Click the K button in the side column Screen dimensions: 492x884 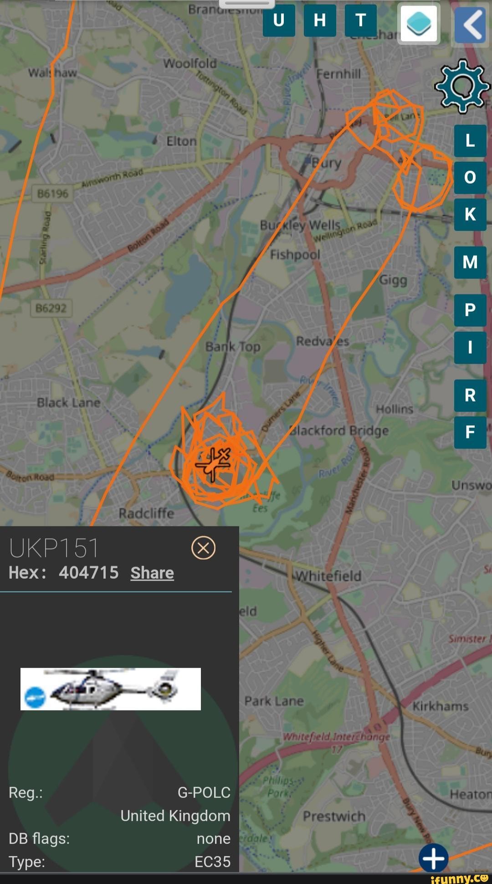(x=470, y=214)
